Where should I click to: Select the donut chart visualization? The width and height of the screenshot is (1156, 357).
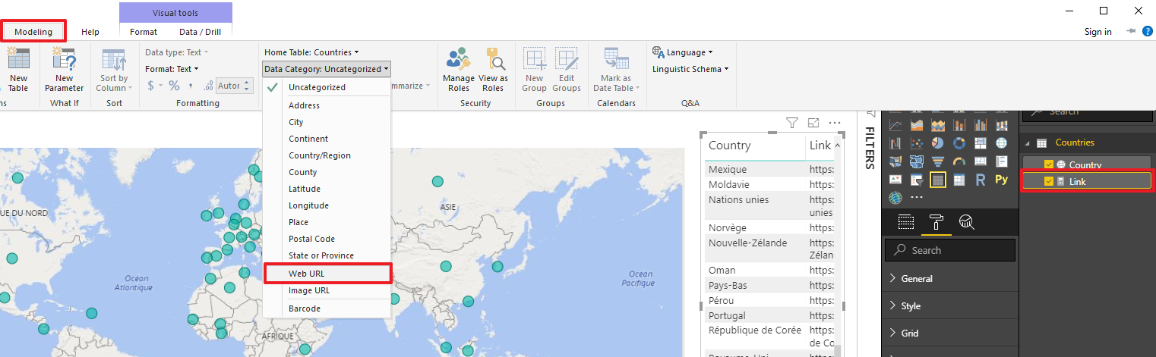click(959, 142)
